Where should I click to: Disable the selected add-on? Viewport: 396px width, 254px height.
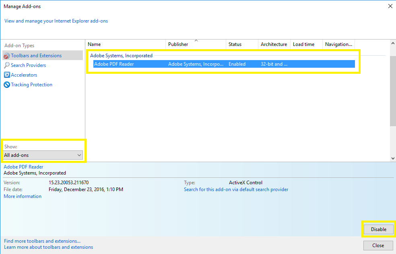pyautogui.click(x=378, y=229)
